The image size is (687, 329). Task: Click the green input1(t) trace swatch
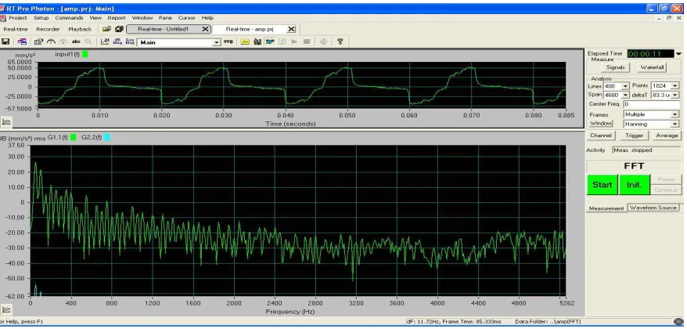point(85,54)
